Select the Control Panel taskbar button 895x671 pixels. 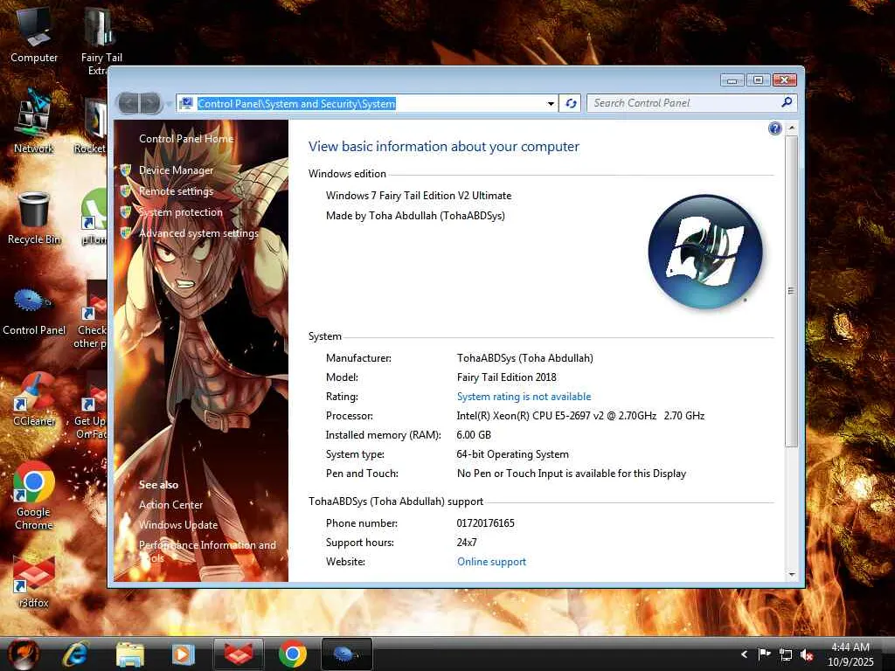346,654
